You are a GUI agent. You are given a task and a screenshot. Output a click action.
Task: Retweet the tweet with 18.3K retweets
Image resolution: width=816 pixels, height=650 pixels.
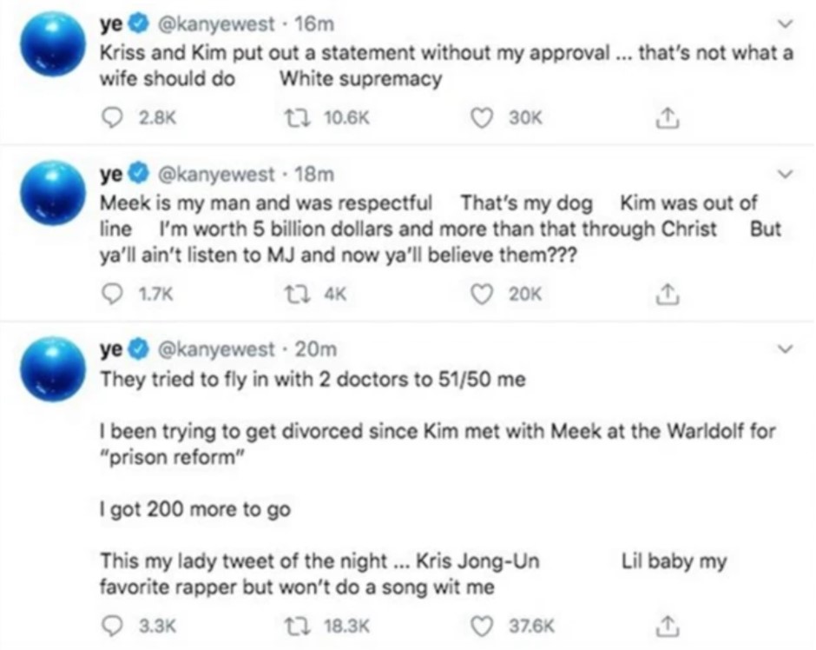[x=299, y=623]
